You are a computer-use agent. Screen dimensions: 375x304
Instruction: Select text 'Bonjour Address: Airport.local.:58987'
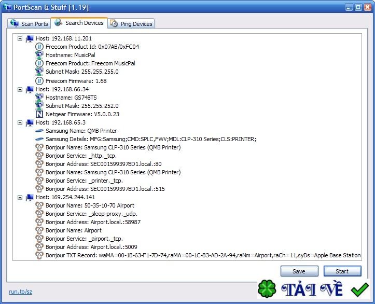coord(93,222)
